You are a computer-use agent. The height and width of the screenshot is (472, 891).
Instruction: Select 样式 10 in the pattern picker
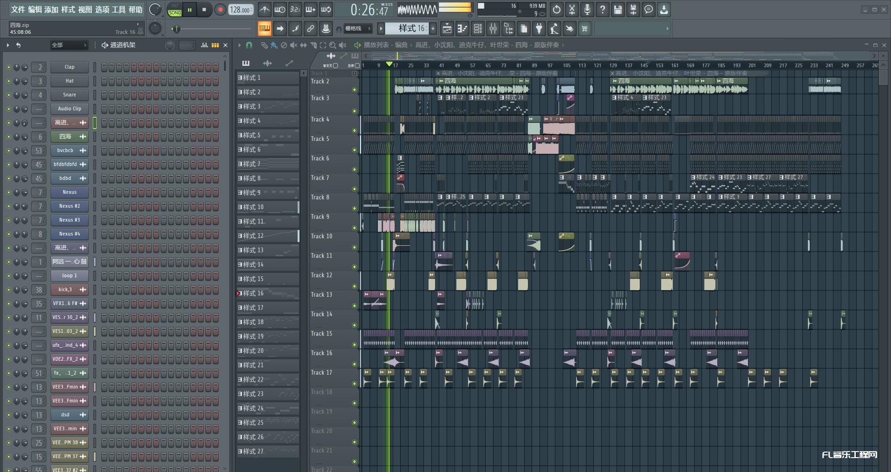tap(268, 207)
